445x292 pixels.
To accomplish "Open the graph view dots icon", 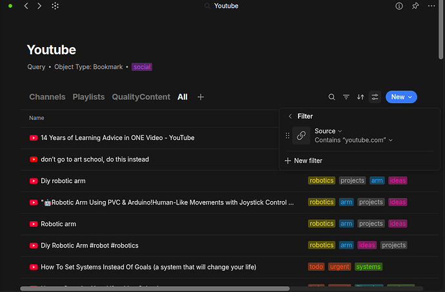I will [55, 6].
